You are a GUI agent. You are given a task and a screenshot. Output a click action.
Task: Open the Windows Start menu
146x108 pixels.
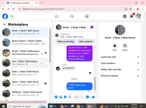point(4,106)
